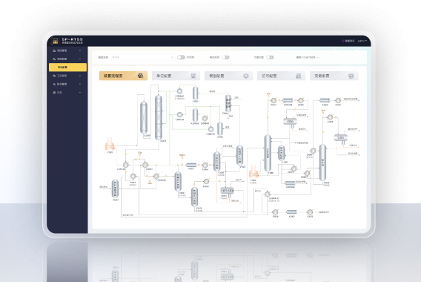The image size is (421, 282).
Task: Expand the last sidebar menu 日志 chevron
Action: pyautogui.click(x=80, y=93)
